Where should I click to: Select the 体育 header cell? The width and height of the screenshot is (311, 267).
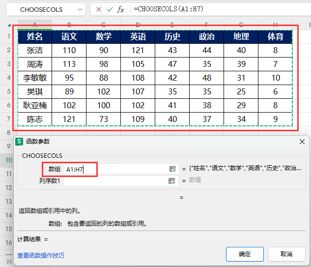[275, 36]
